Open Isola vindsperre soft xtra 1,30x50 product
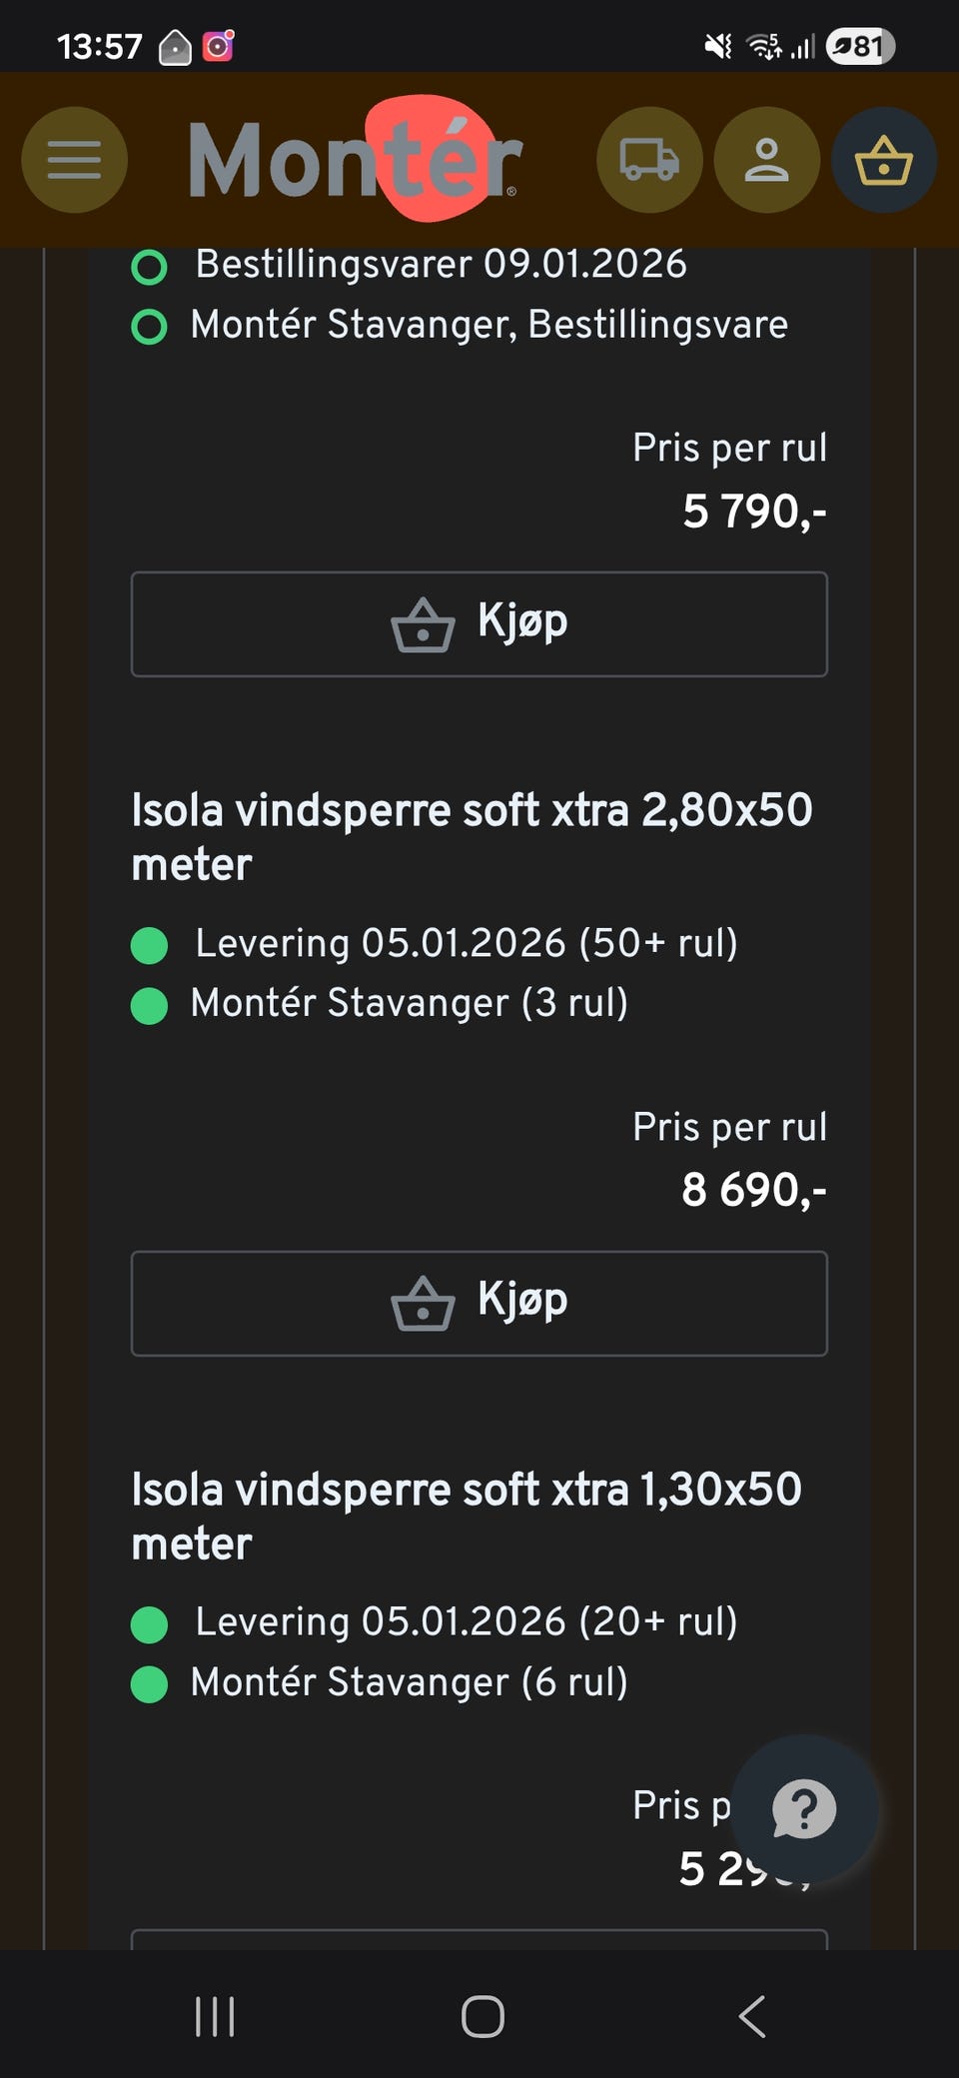 click(x=467, y=1516)
